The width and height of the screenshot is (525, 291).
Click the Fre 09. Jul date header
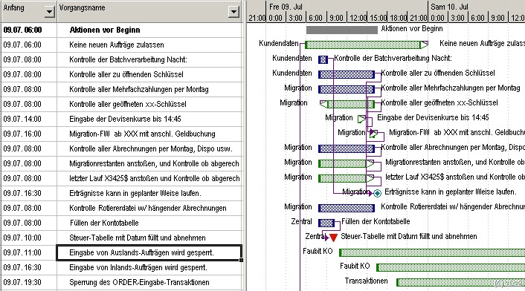[286, 7]
